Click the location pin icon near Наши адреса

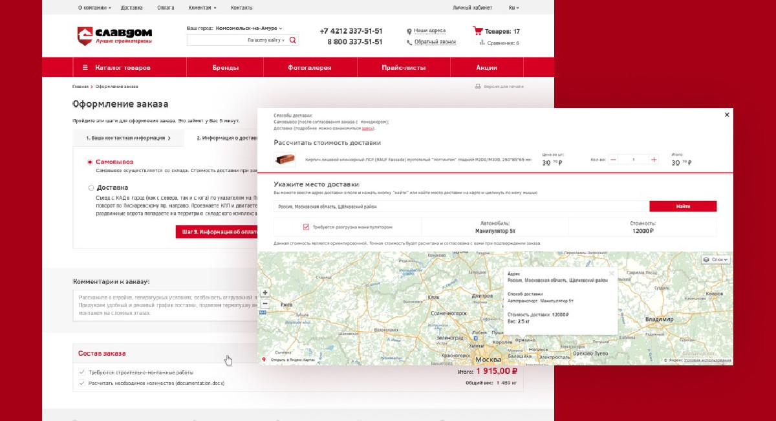point(409,31)
